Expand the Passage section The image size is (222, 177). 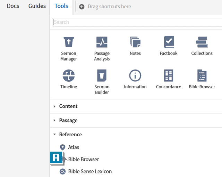coord(68,120)
